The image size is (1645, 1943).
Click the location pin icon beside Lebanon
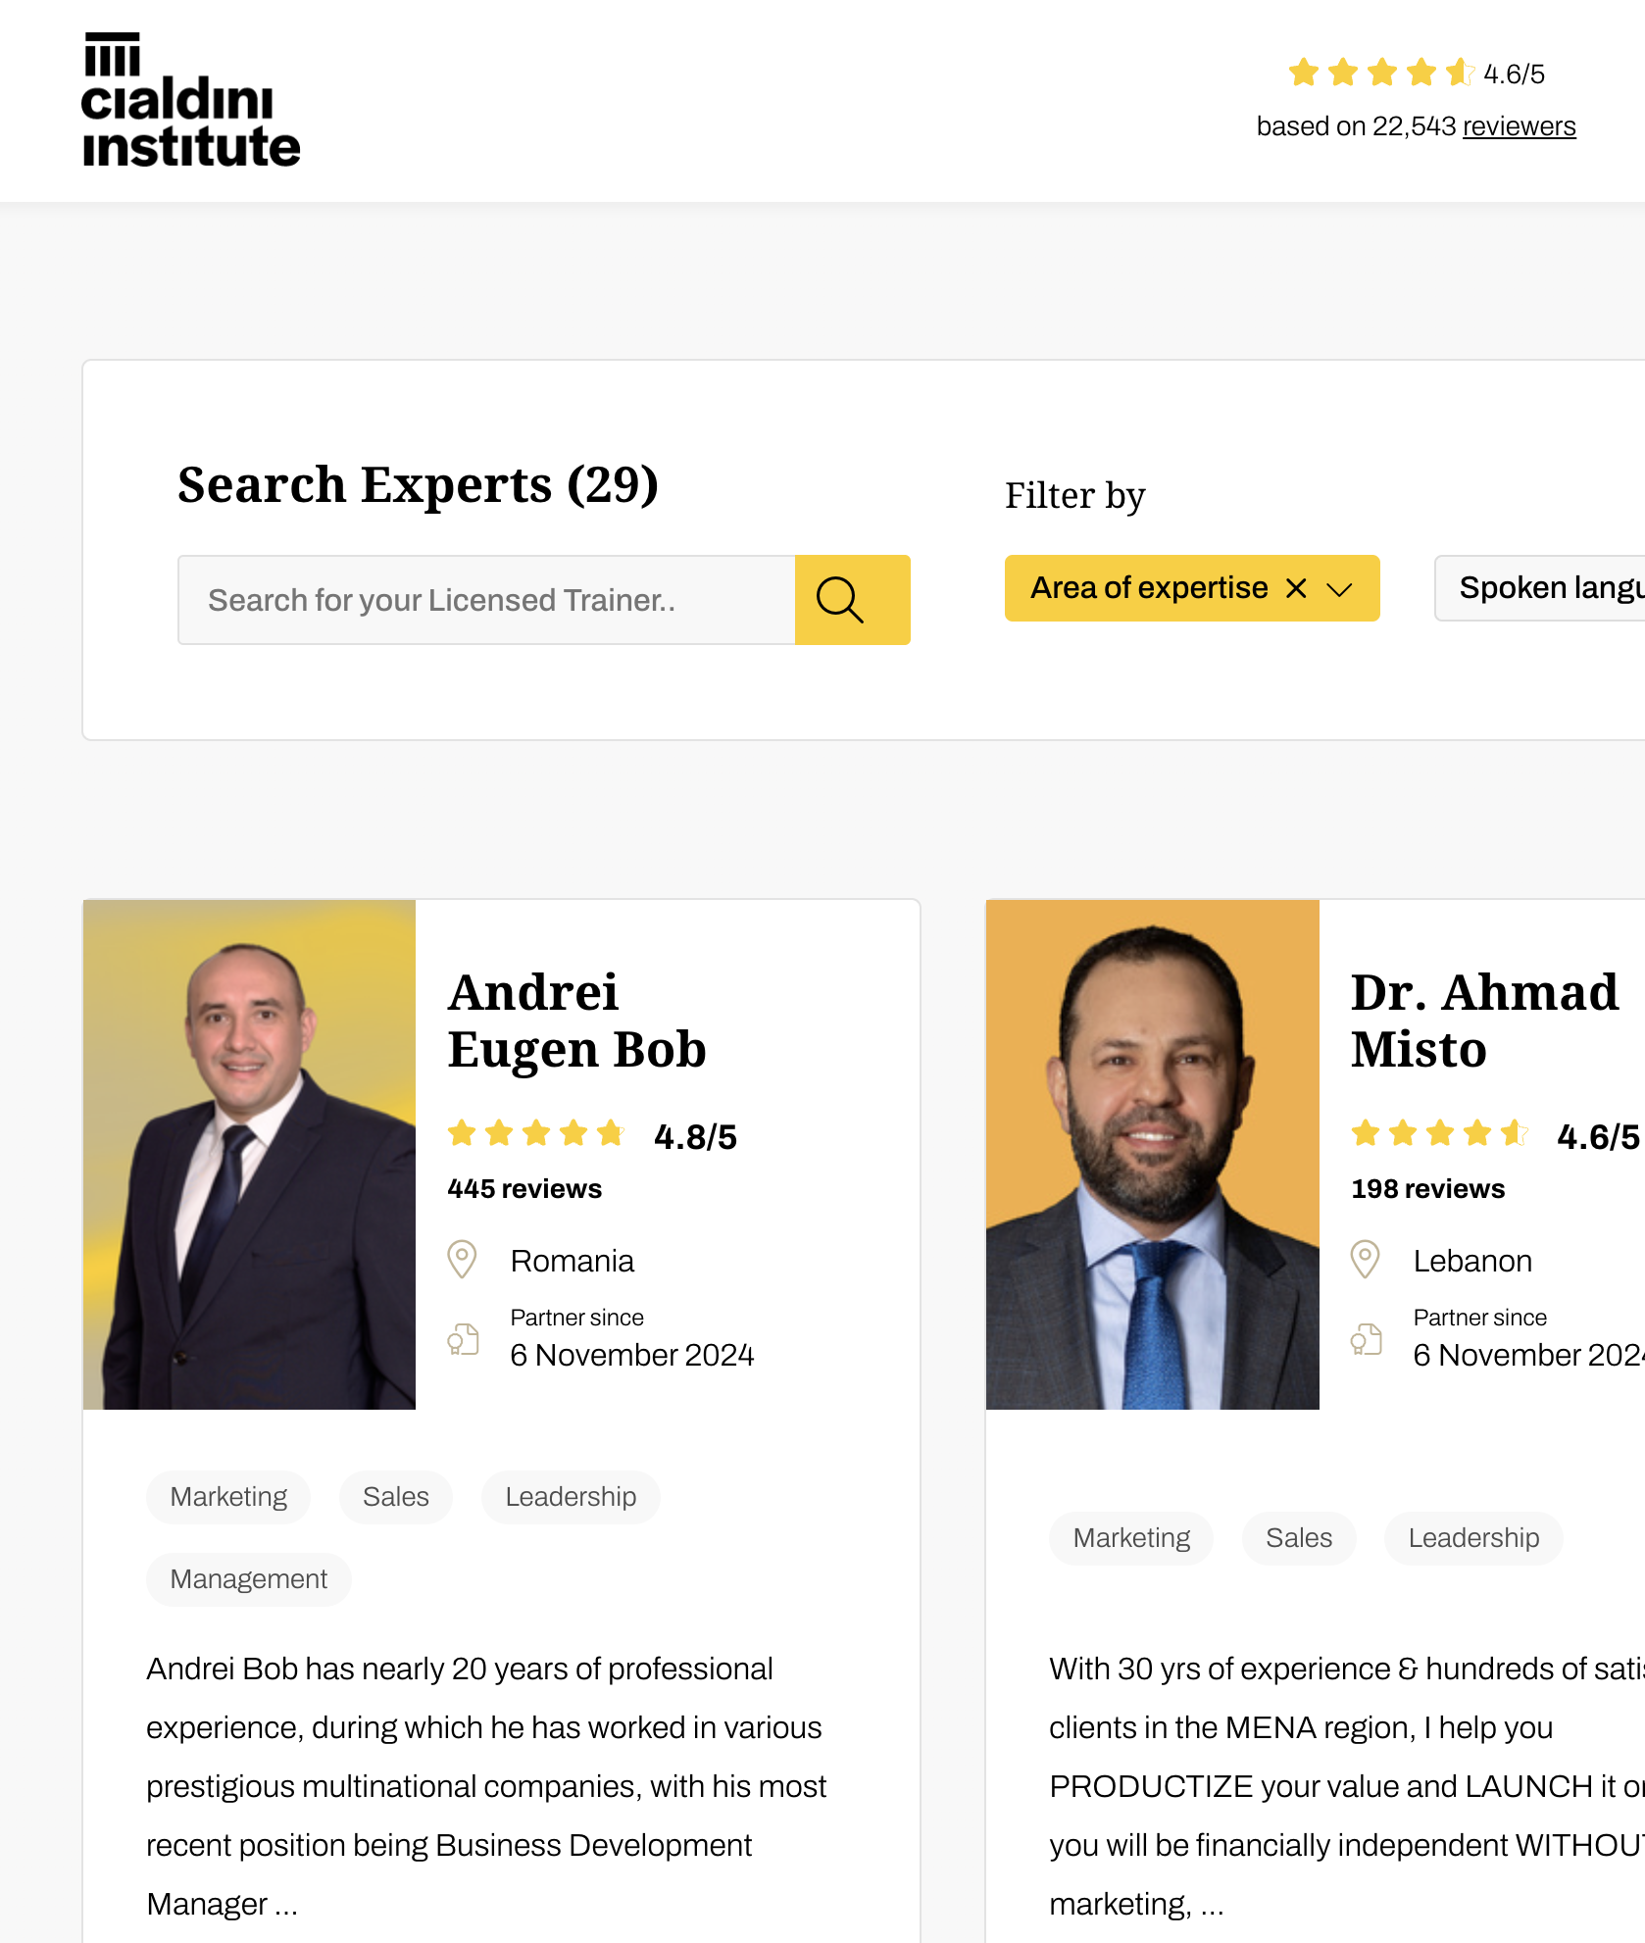tap(1366, 1260)
